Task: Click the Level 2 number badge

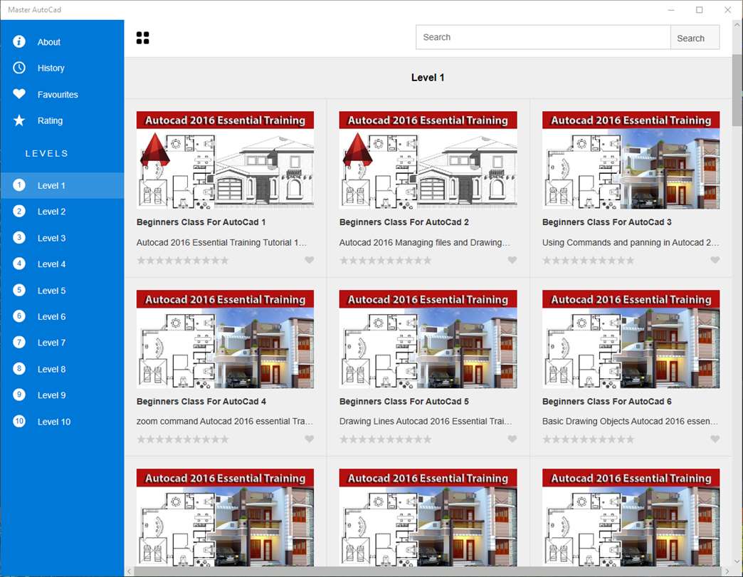Action: pos(19,212)
